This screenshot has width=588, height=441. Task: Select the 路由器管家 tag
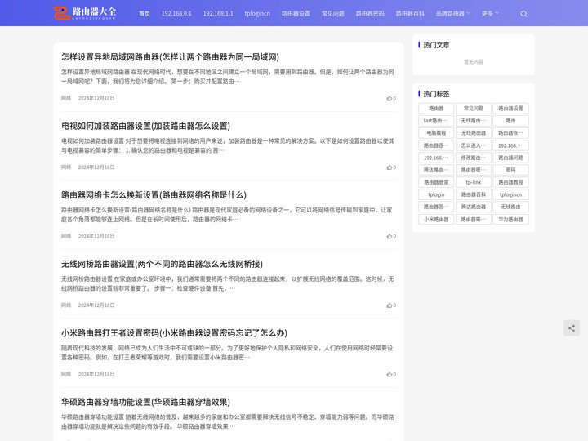click(436, 182)
